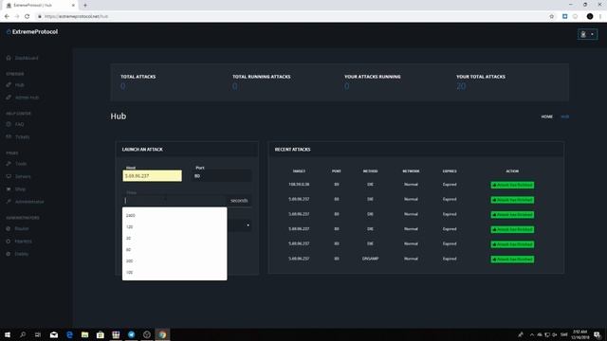
Task: Bookmark the page with the star icon
Action: pos(552,16)
